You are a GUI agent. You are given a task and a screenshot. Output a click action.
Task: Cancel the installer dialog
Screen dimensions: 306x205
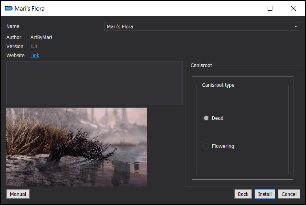pos(289,194)
